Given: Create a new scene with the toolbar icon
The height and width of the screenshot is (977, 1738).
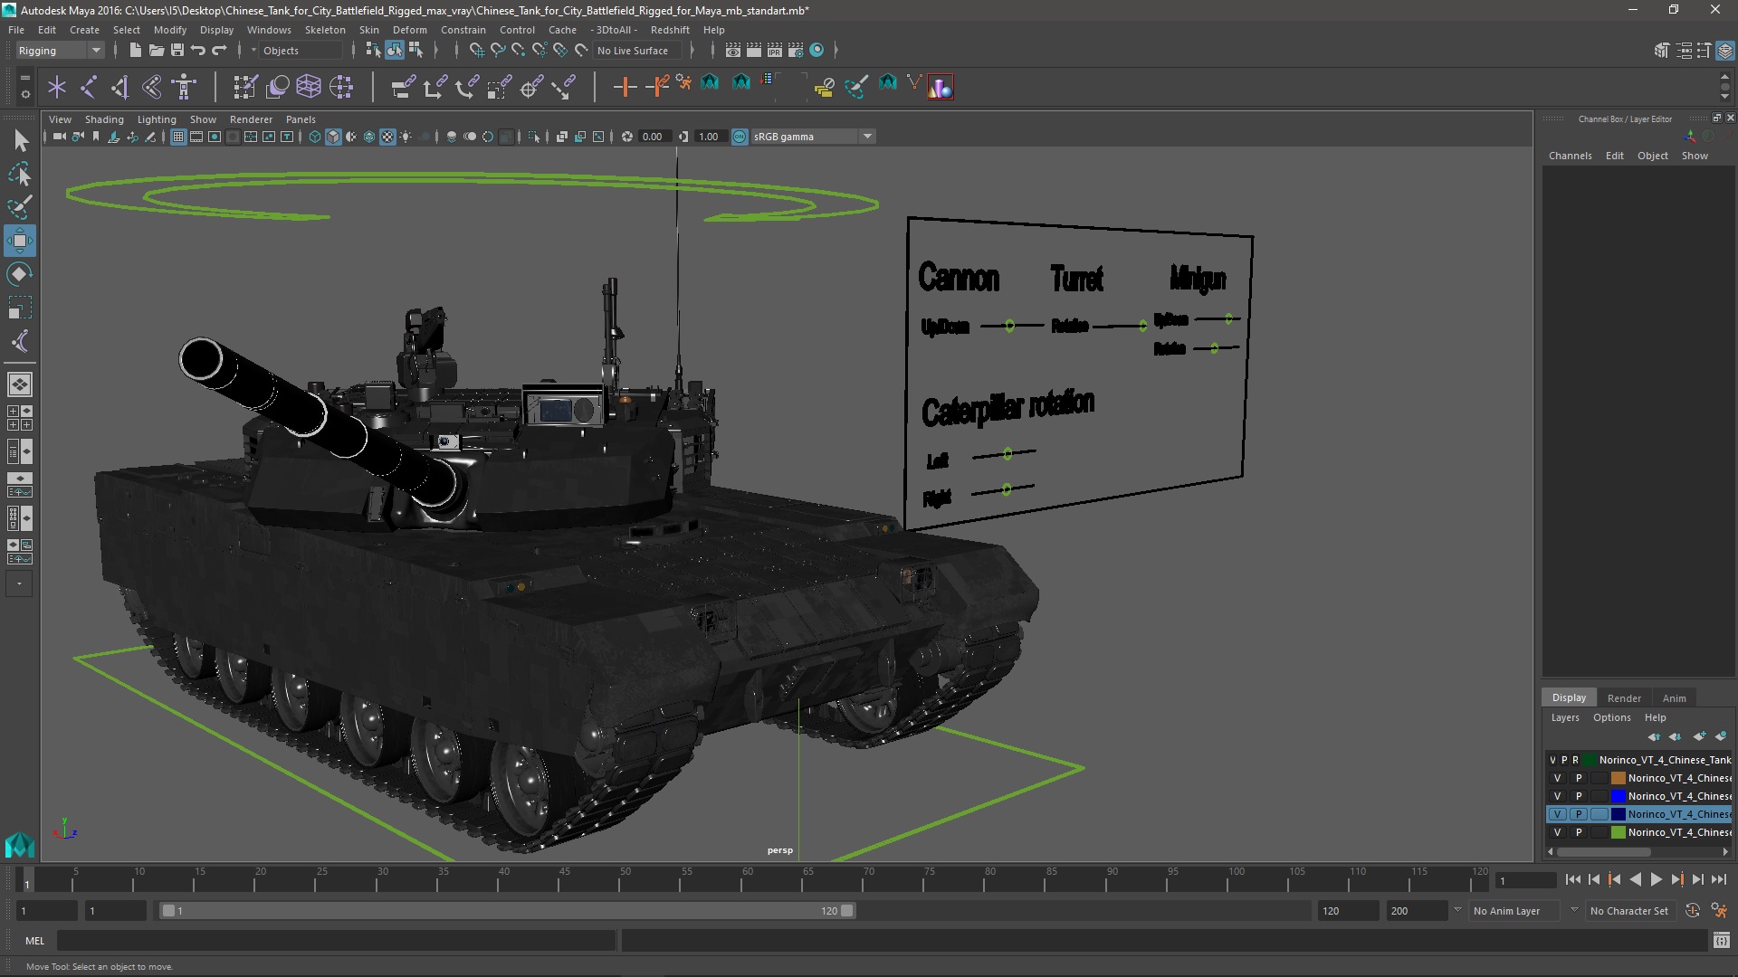Looking at the screenshot, I should coord(135,51).
